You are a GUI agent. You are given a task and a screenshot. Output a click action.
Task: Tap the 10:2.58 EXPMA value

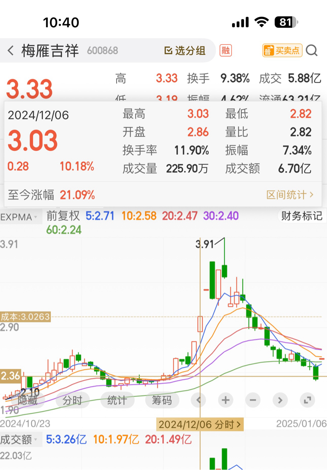pos(139,216)
